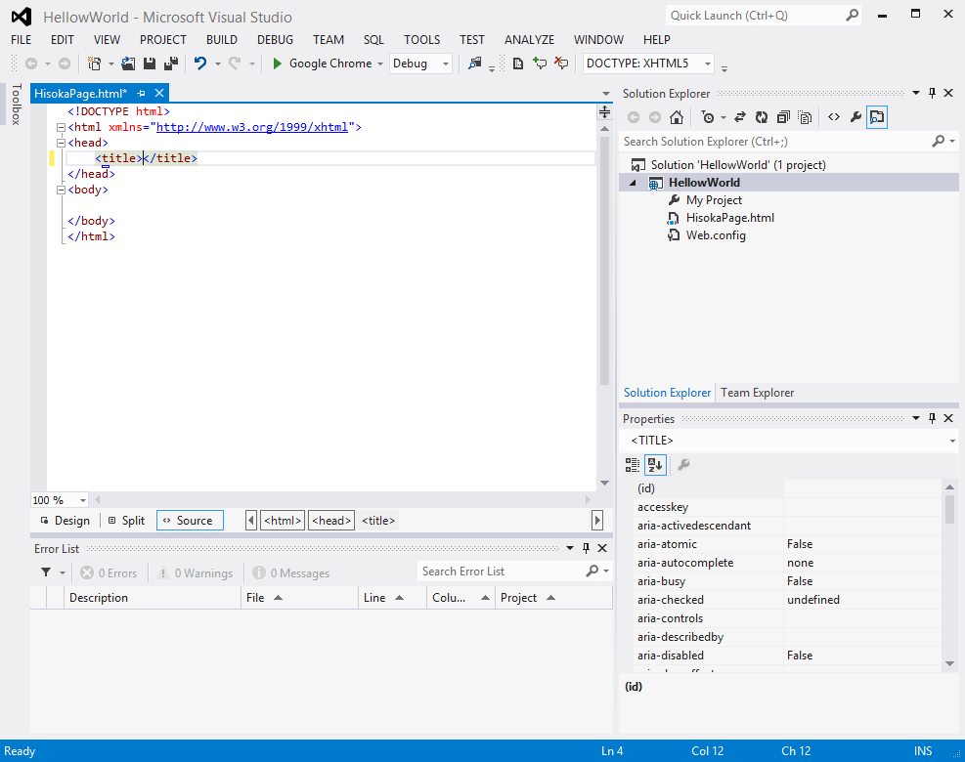The width and height of the screenshot is (965, 762).
Task: Auto-hide the Properties panel with pin
Action: (933, 418)
